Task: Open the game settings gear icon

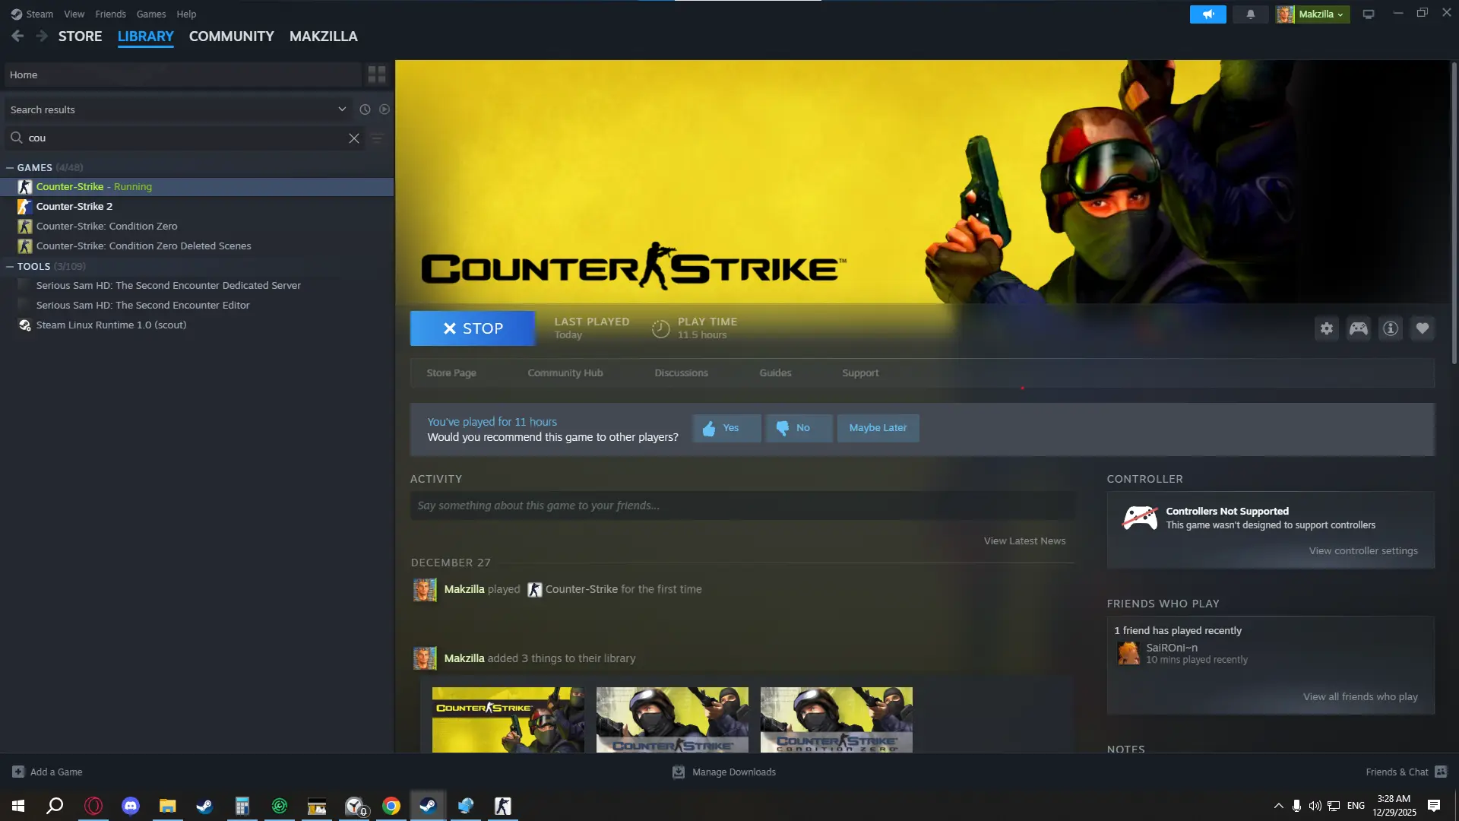Action: 1327,328
